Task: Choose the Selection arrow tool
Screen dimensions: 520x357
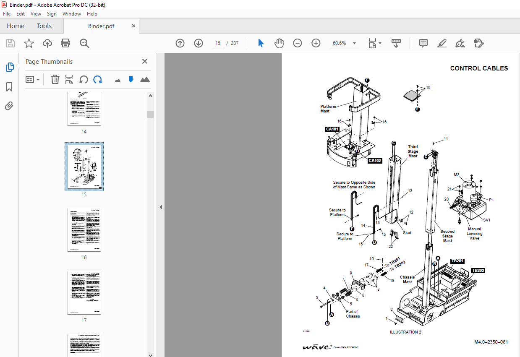Action: point(261,43)
